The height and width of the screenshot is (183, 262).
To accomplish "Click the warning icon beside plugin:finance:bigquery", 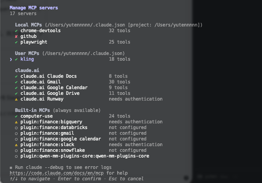I will 16,122.
